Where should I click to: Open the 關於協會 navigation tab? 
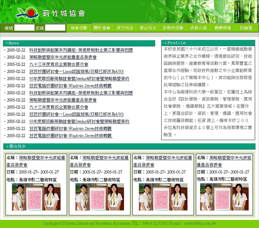102,28
